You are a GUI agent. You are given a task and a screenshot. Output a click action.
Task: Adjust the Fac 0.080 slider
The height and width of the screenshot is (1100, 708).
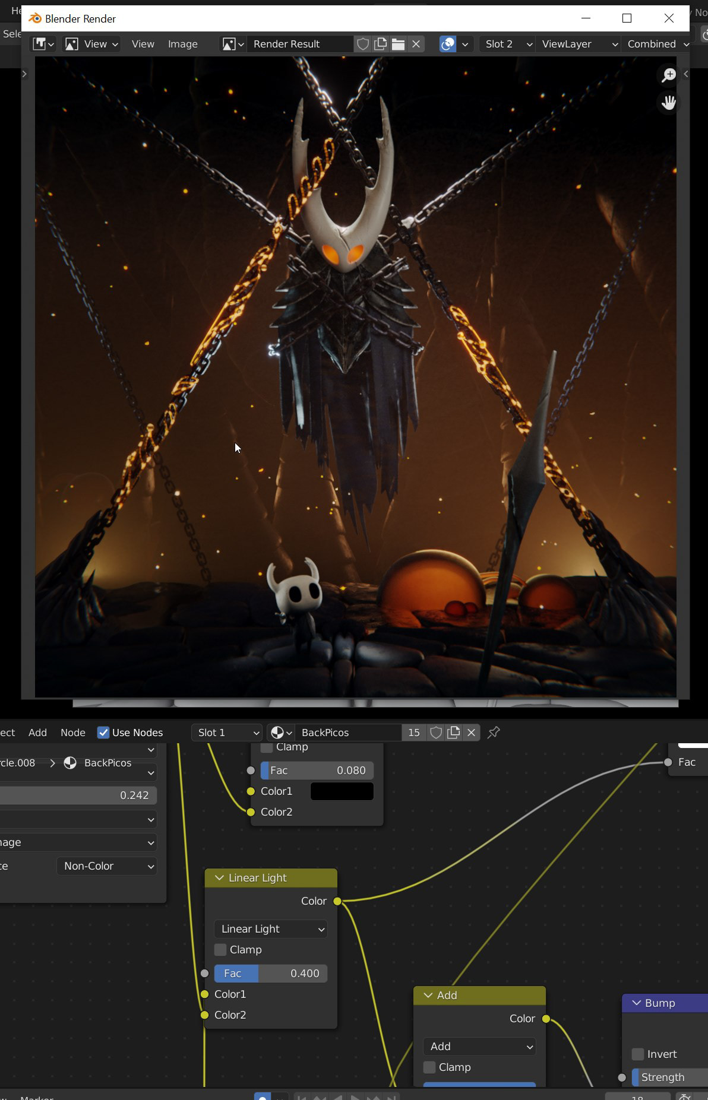[x=317, y=771]
